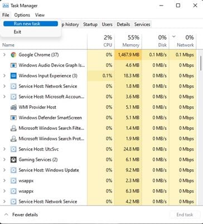Click the Windows Input Experience icon

click(13, 76)
